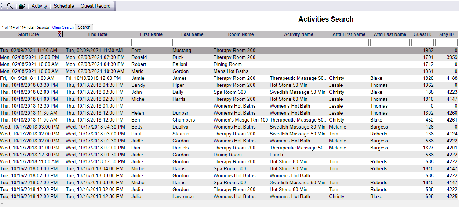The width and height of the screenshot is (459, 208).
Task: Click the toolbar drag grip handle
Action: click(x=2, y=6)
